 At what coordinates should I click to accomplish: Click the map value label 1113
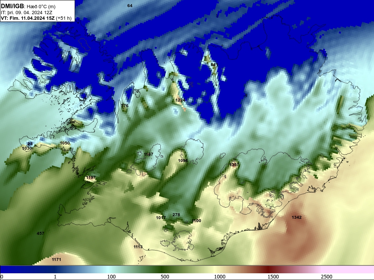click(x=138, y=247)
